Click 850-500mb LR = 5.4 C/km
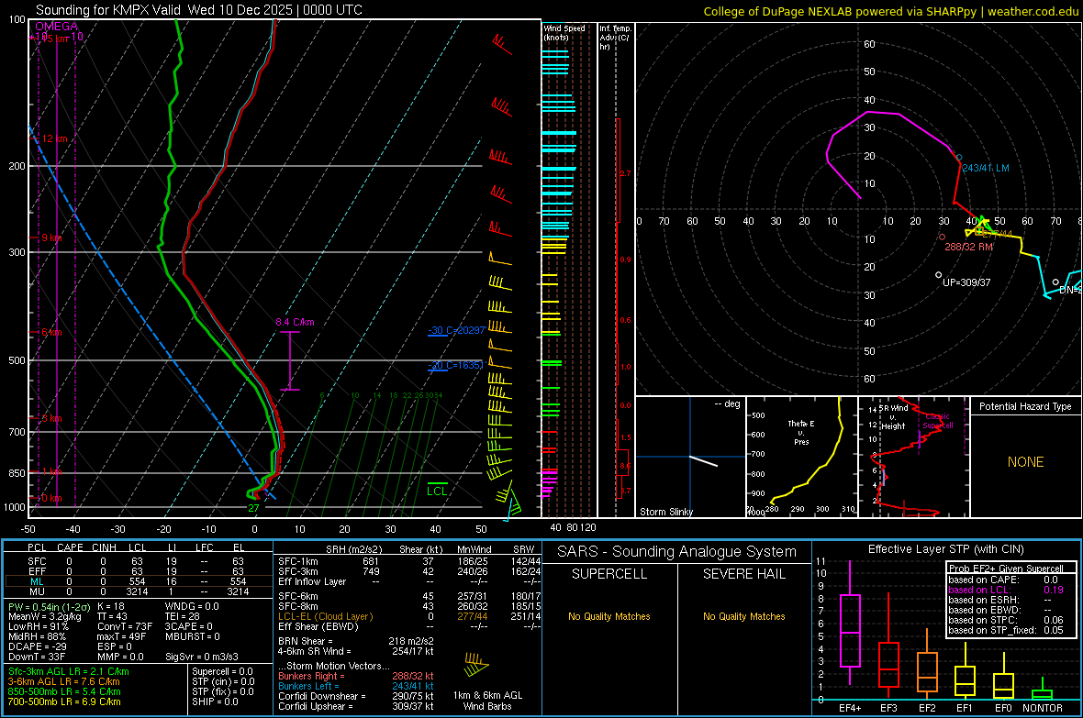Image resolution: width=1083 pixels, height=718 pixels. pyautogui.click(x=64, y=691)
